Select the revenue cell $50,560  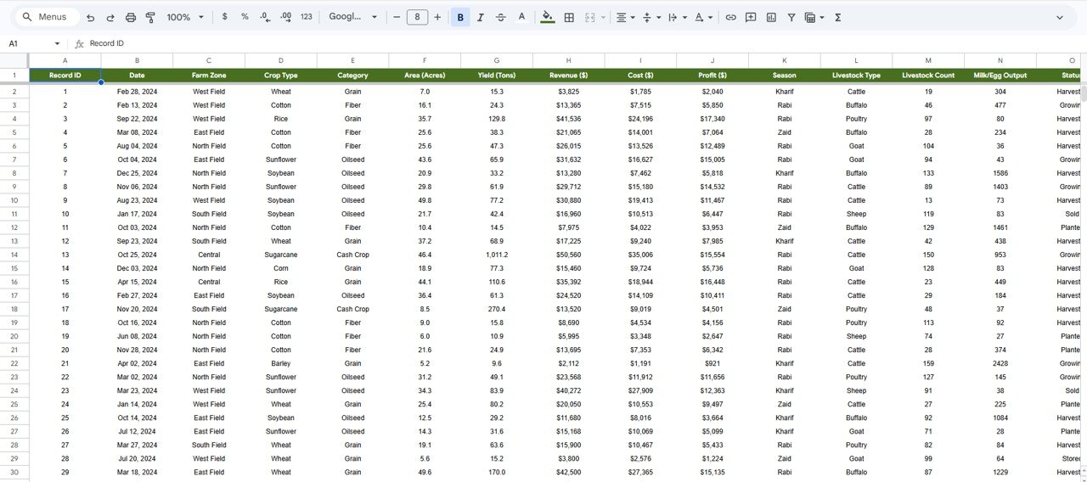pyautogui.click(x=569, y=255)
